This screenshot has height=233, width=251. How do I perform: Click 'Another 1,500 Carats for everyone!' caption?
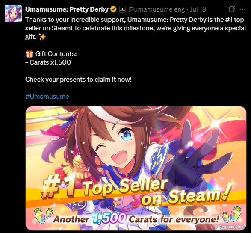pos(136,218)
